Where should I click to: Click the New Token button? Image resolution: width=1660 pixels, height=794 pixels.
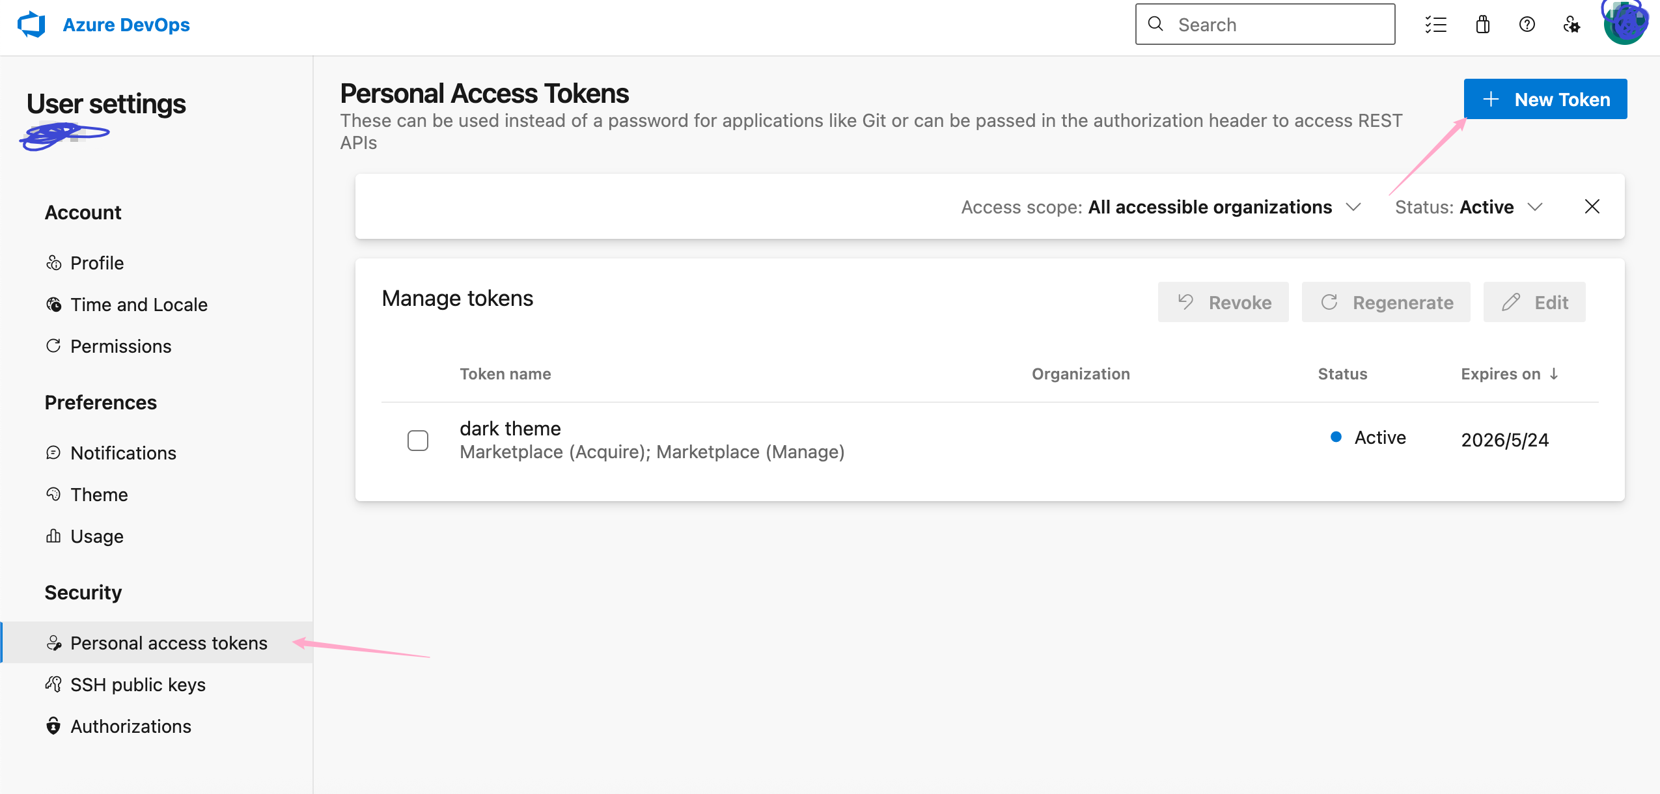[x=1545, y=99]
